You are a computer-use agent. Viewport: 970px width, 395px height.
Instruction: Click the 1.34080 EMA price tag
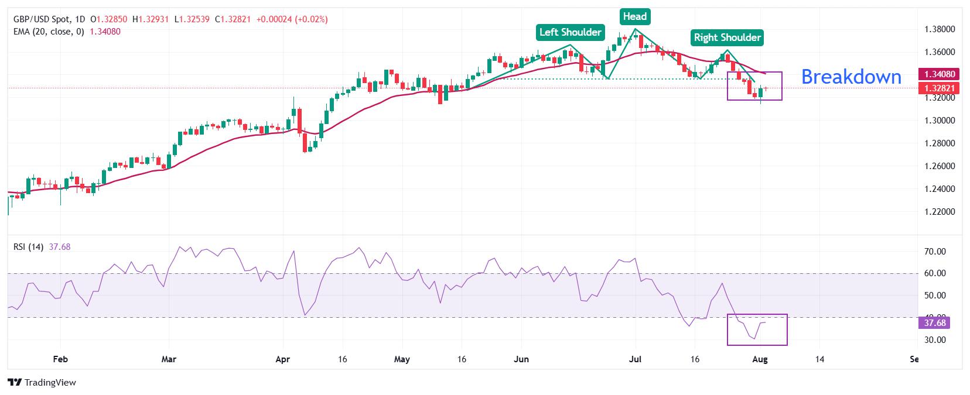click(x=941, y=74)
